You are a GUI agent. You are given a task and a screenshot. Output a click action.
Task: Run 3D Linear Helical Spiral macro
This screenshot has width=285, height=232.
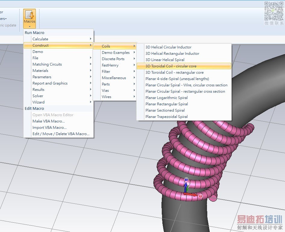tap(184, 60)
